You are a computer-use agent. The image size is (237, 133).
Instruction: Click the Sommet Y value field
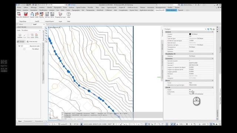pyautogui.click(x=201, y=65)
